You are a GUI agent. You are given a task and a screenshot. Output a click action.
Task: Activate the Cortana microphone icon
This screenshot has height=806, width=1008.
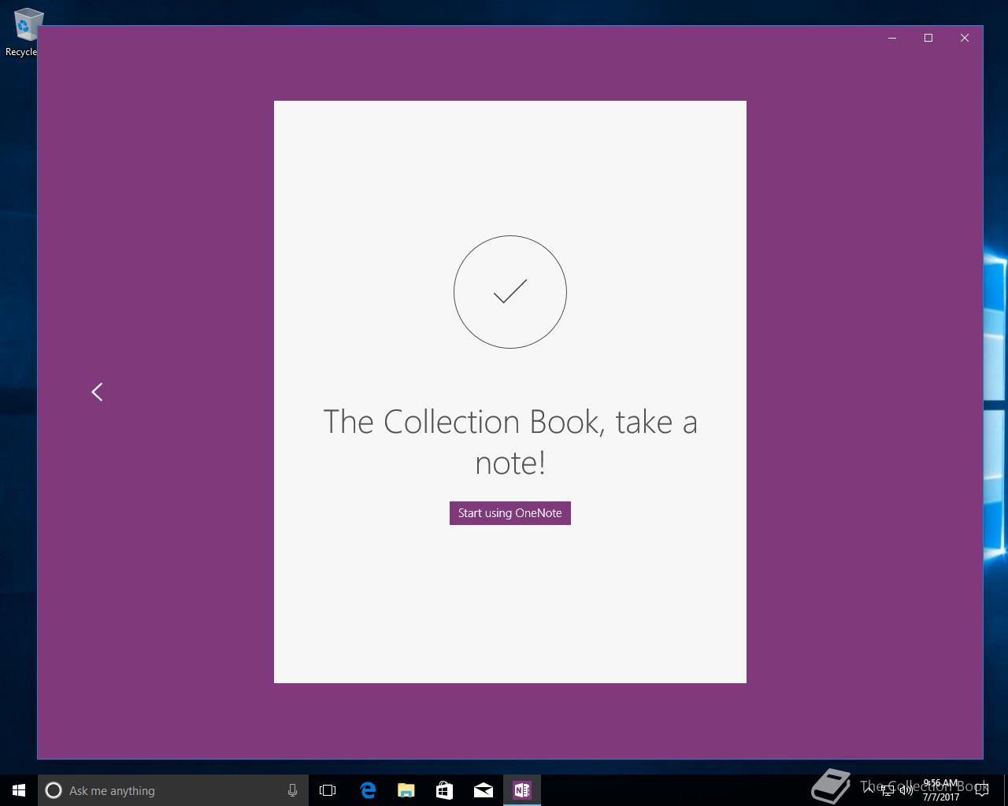pos(292,790)
